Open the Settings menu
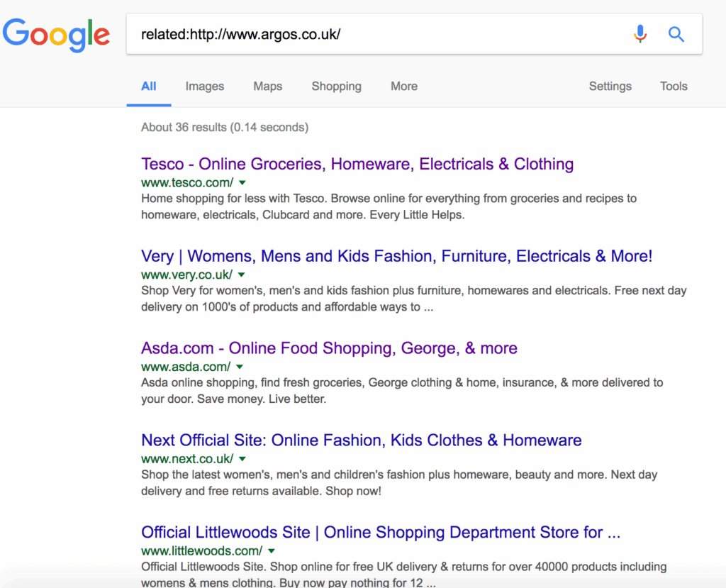 610,86
